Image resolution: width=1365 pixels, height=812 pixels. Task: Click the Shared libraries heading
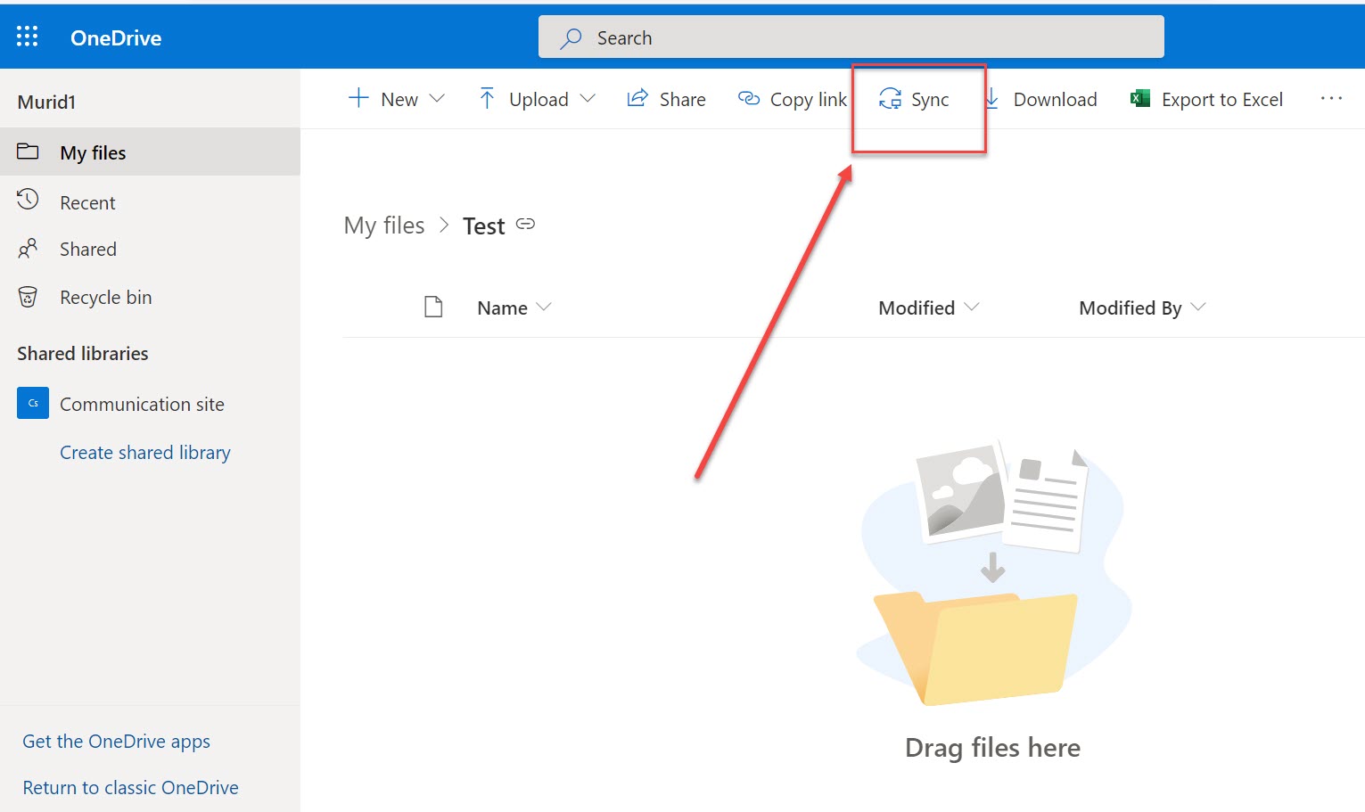(x=83, y=354)
